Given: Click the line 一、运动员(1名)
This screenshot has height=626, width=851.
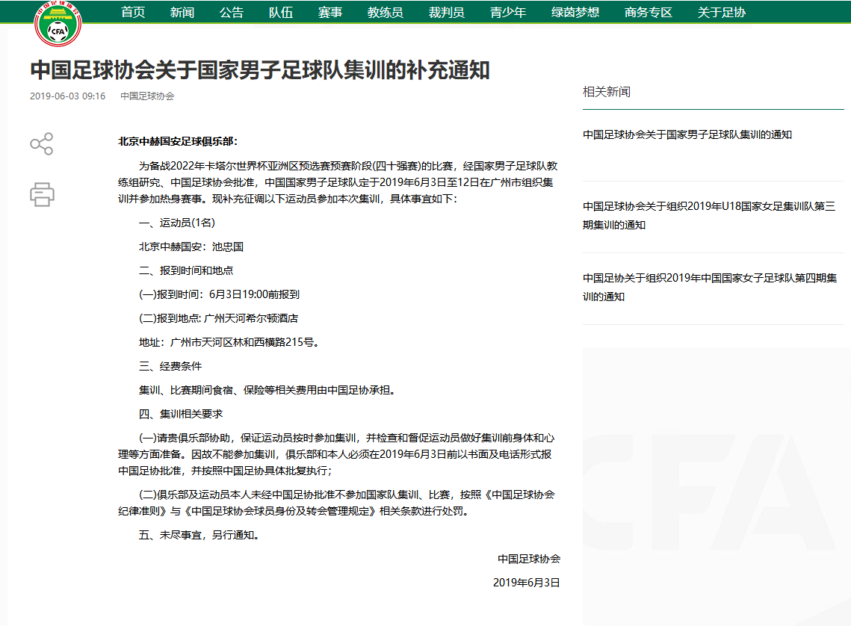Looking at the screenshot, I should coord(177,223).
